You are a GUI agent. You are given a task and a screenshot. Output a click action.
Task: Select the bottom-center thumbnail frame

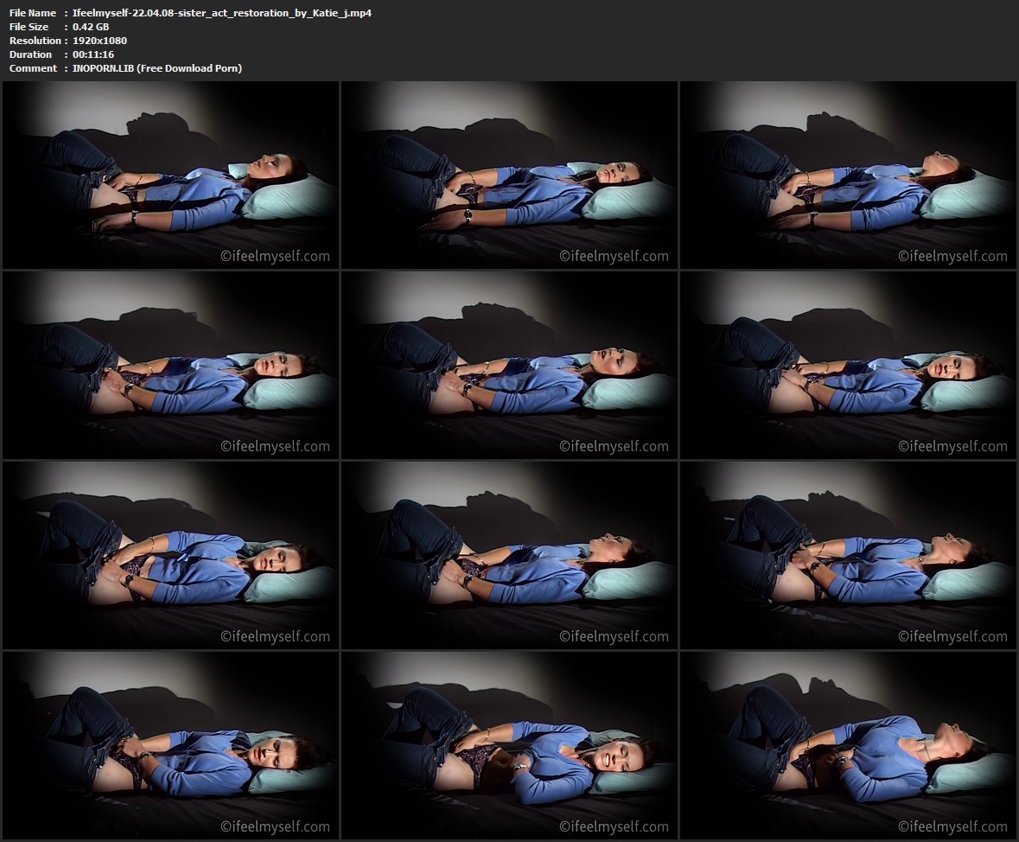click(509, 745)
